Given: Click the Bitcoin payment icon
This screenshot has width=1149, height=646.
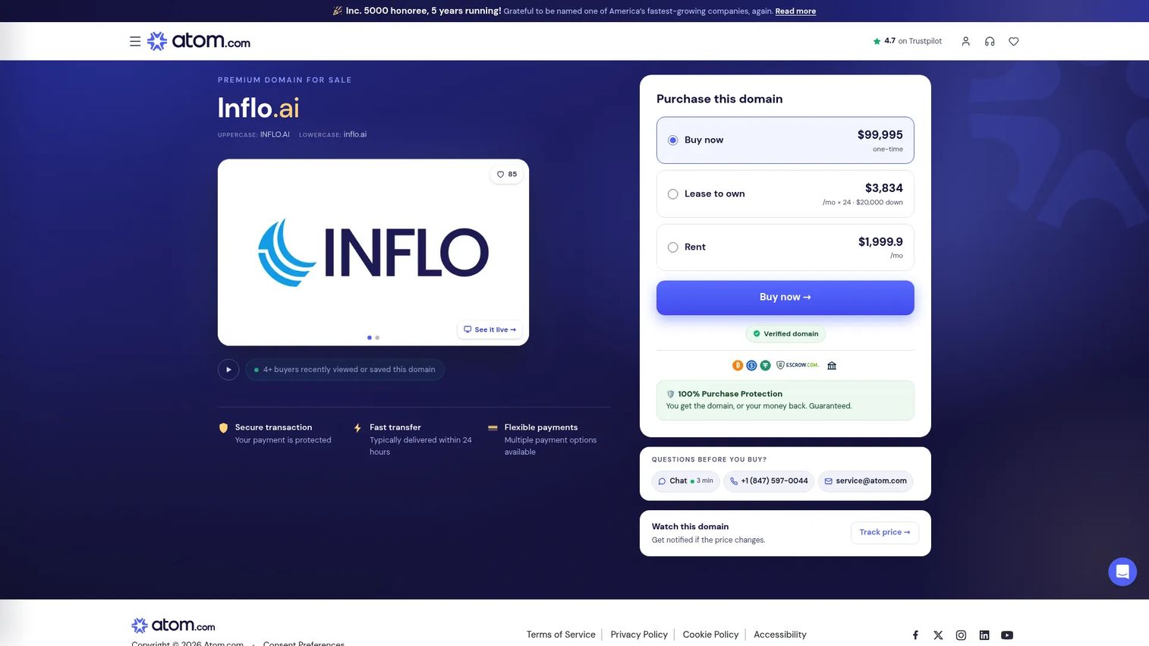Looking at the screenshot, I should [738, 365].
